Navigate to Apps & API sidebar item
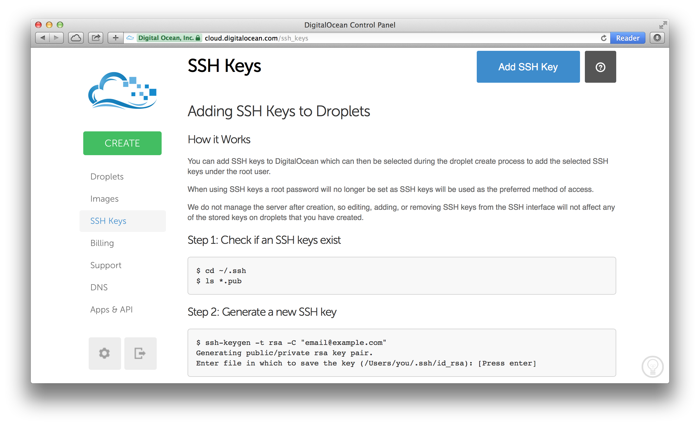 point(111,309)
